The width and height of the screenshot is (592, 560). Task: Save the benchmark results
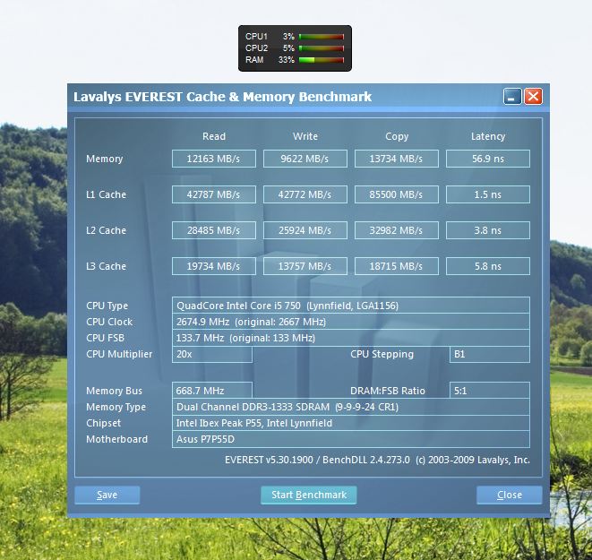[x=107, y=495]
